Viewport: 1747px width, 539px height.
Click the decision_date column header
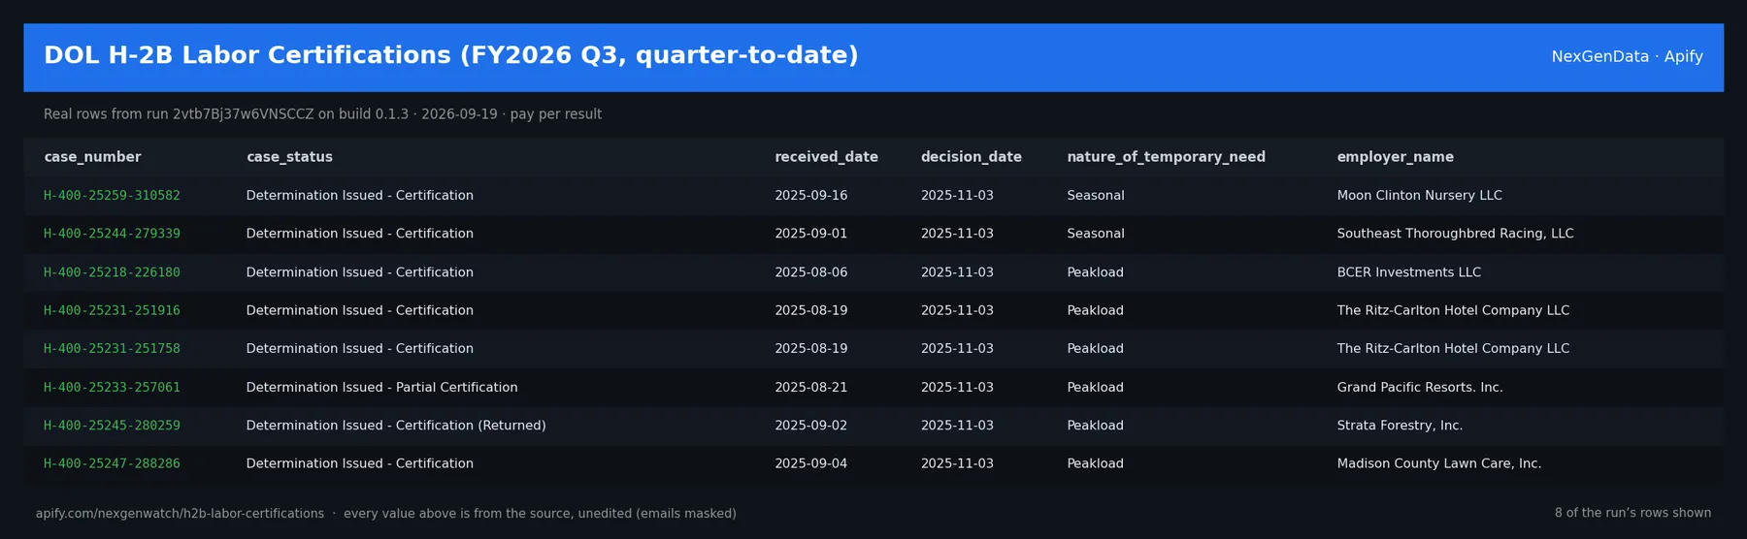pos(971,157)
